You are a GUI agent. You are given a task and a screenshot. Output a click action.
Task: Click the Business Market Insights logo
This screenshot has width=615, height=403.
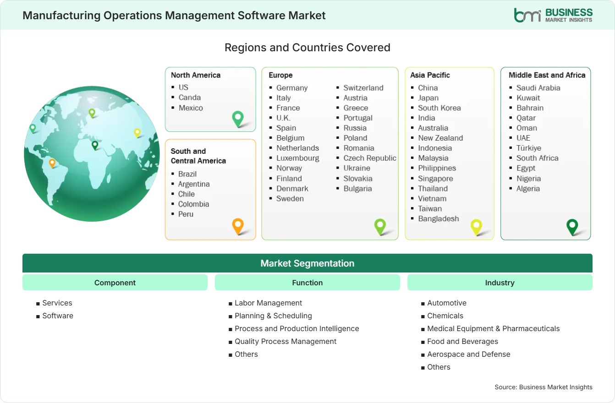click(x=553, y=15)
